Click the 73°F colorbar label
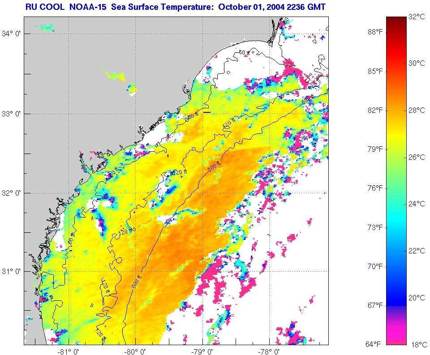Image resolution: width=430 pixels, height=355 pixels. click(x=375, y=227)
